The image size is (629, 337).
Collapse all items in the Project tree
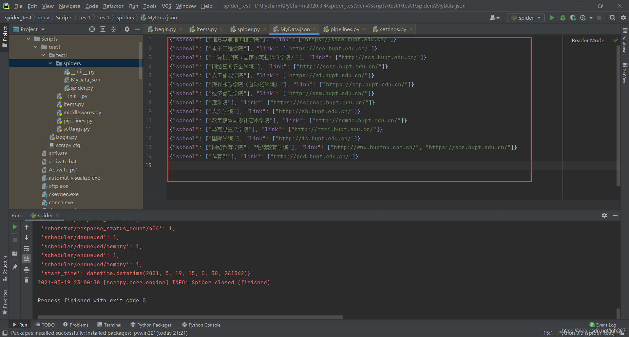(x=113, y=29)
